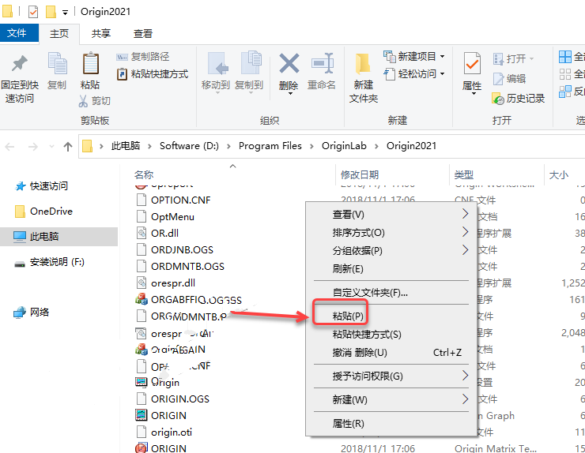Viewport: 585px width, 453px height.
Task: Open recent locations dropdown arrow
Action: point(51,147)
